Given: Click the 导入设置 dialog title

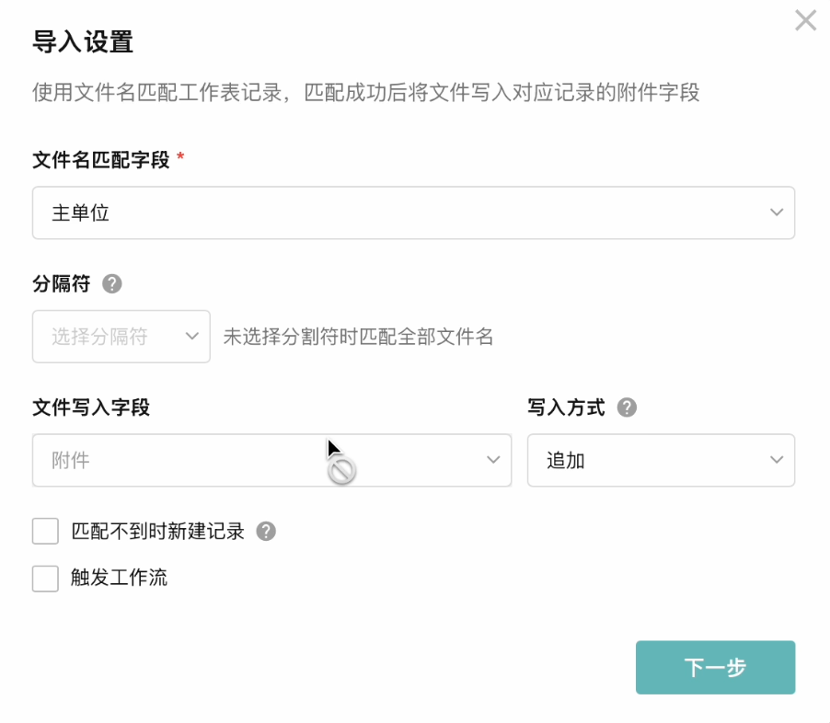Looking at the screenshot, I should (83, 42).
